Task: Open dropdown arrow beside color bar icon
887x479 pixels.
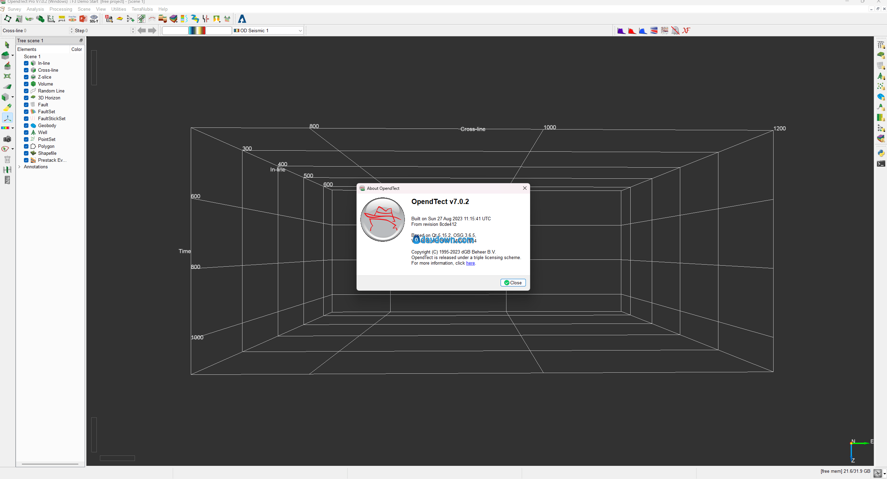Action: (x=12, y=128)
